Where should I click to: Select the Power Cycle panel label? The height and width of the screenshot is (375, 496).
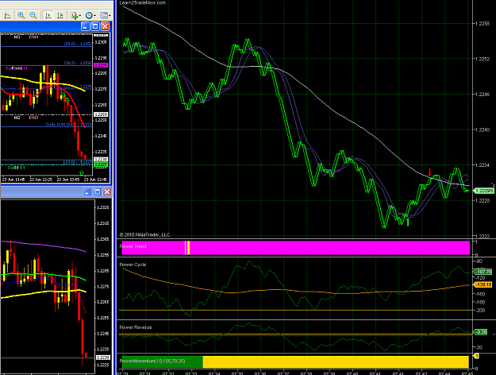tap(133, 265)
